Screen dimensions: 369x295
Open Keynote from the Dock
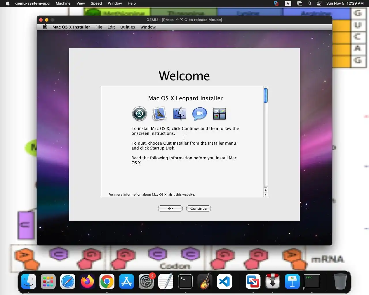pyautogui.click(x=292, y=281)
